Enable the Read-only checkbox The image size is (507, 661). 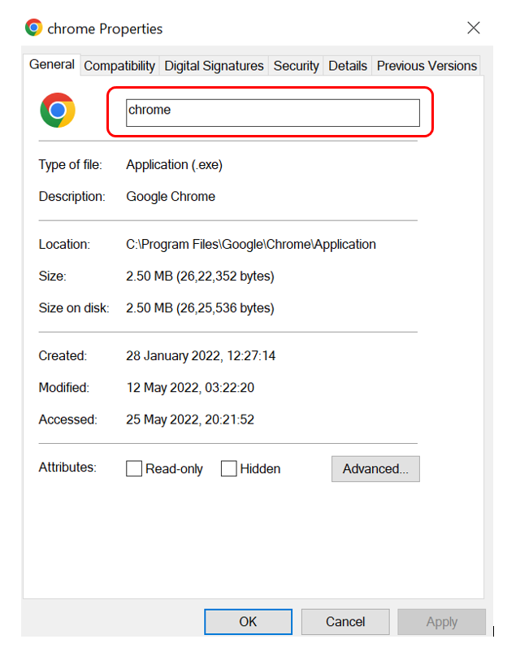pyautogui.click(x=134, y=469)
